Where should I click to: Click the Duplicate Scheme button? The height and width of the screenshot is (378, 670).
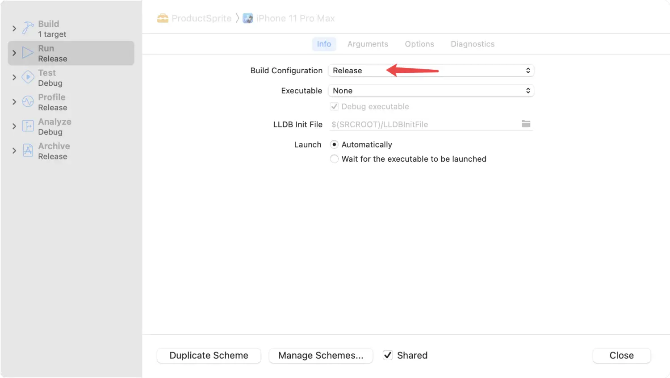209,356
